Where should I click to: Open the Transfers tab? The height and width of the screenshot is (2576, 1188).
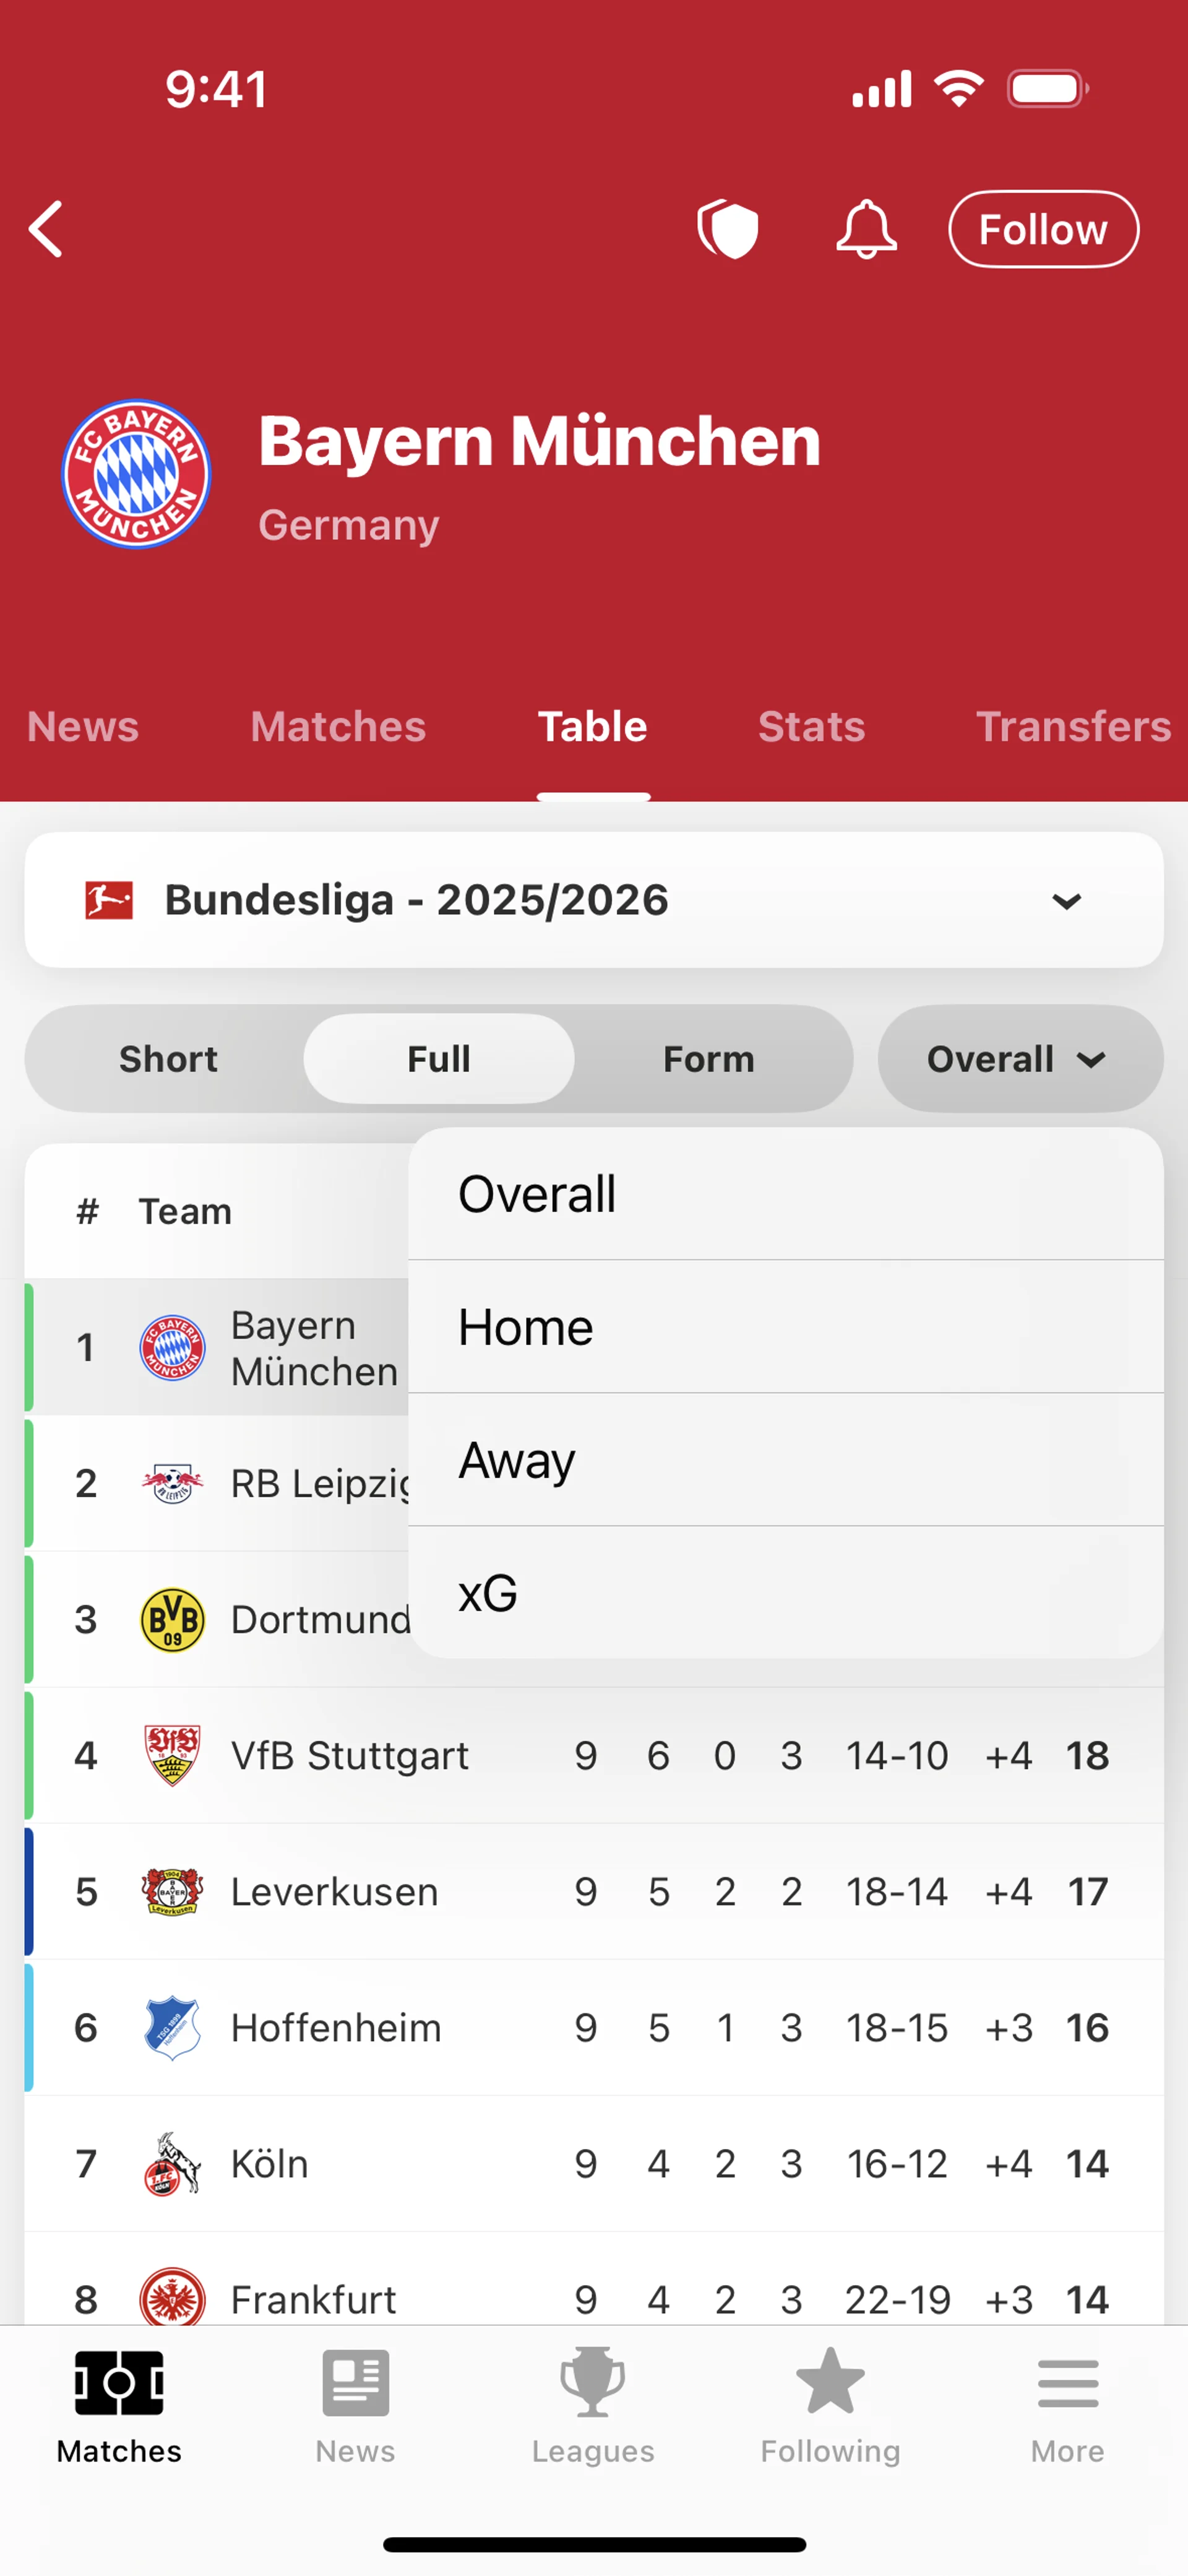[x=1073, y=727]
